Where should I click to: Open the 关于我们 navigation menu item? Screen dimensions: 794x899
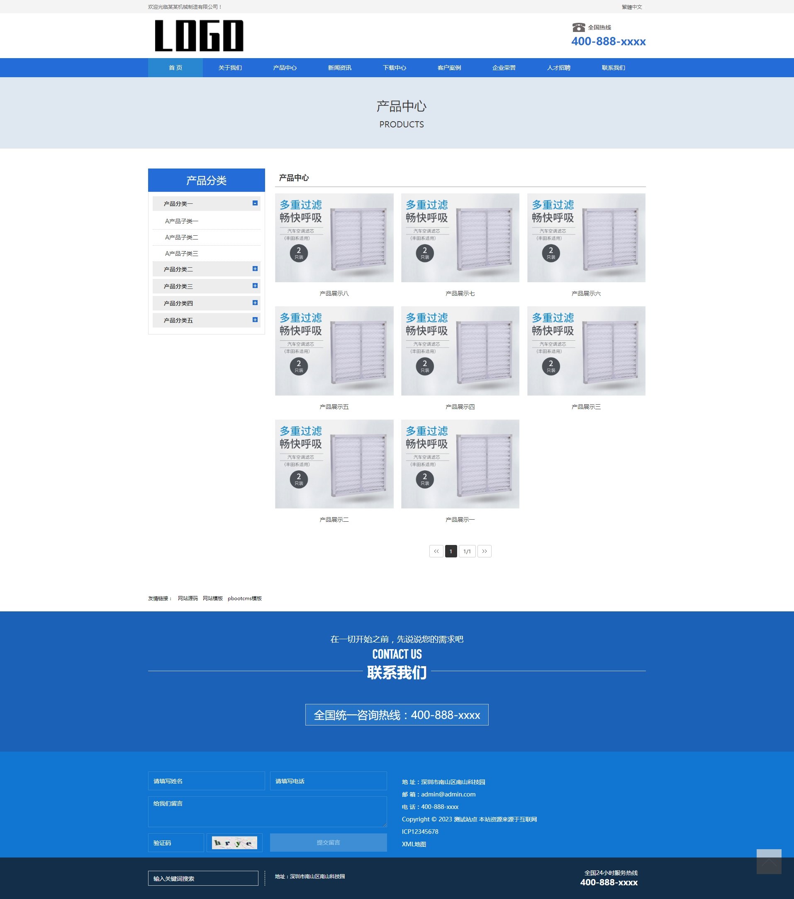[230, 68]
